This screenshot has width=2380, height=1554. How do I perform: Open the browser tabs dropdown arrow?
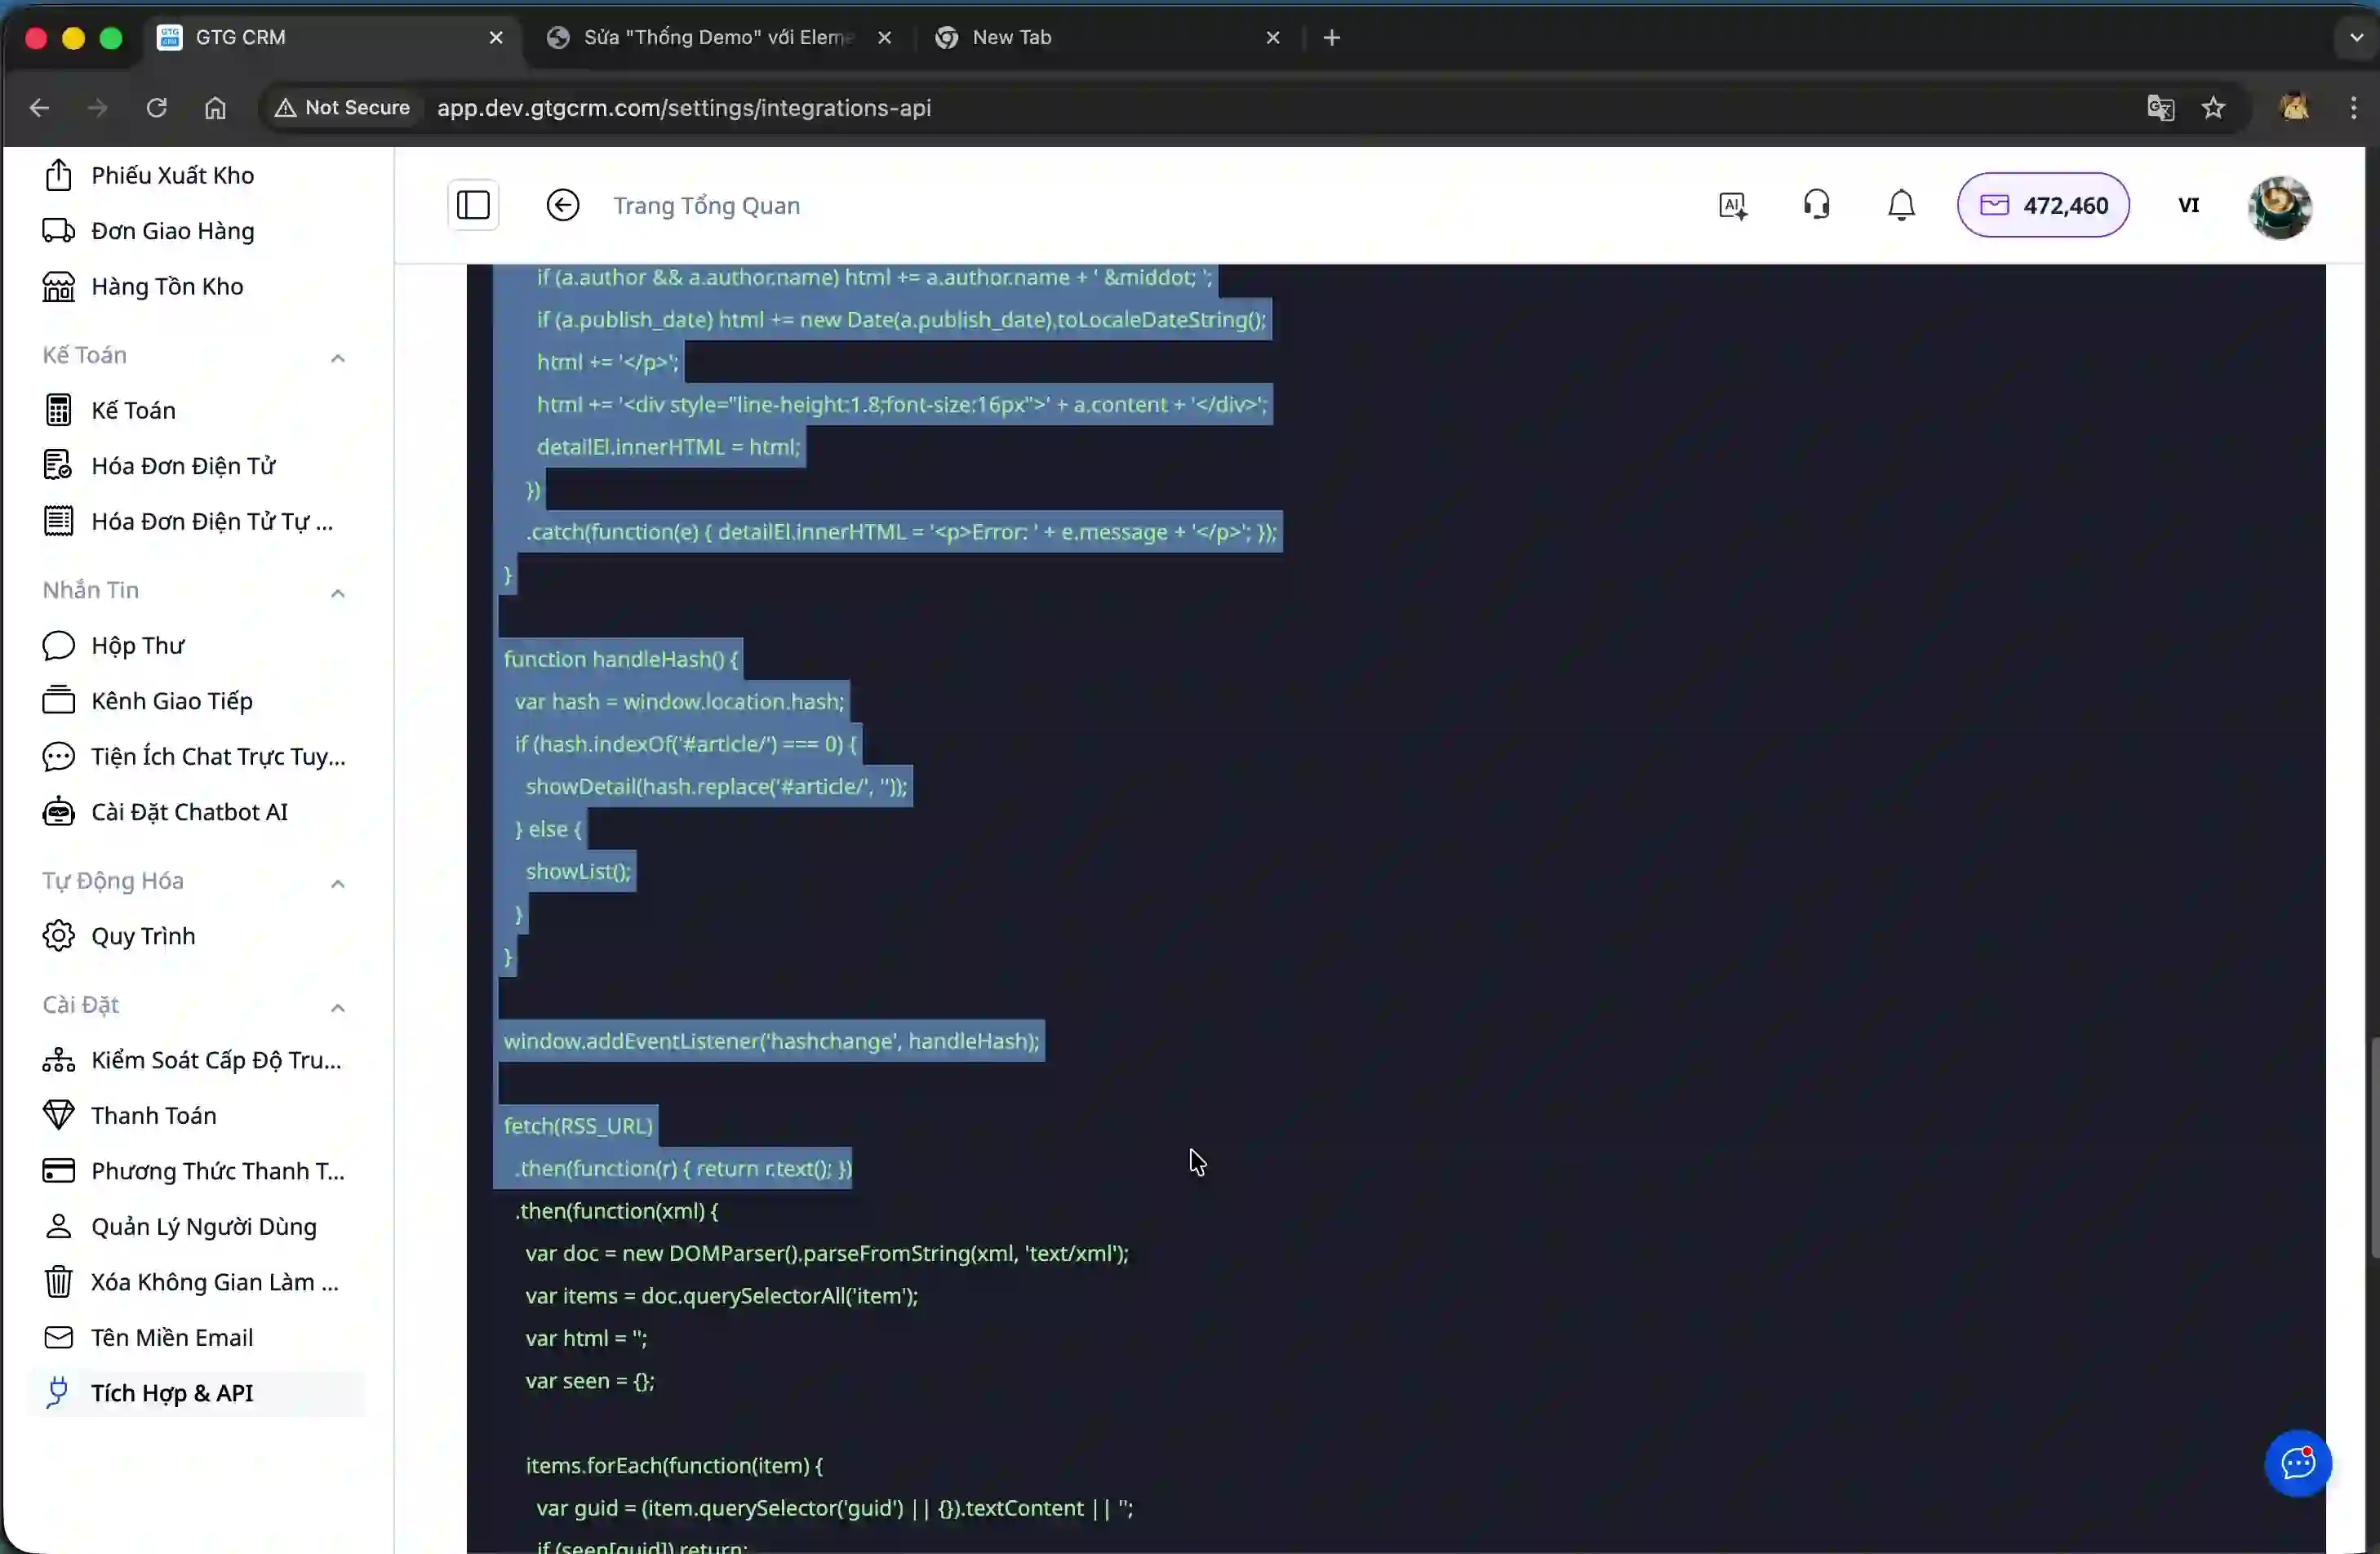coord(2354,37)
